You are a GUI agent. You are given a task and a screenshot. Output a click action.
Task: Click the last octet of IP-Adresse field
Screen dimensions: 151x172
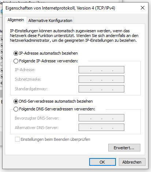(x=118, y=70)
